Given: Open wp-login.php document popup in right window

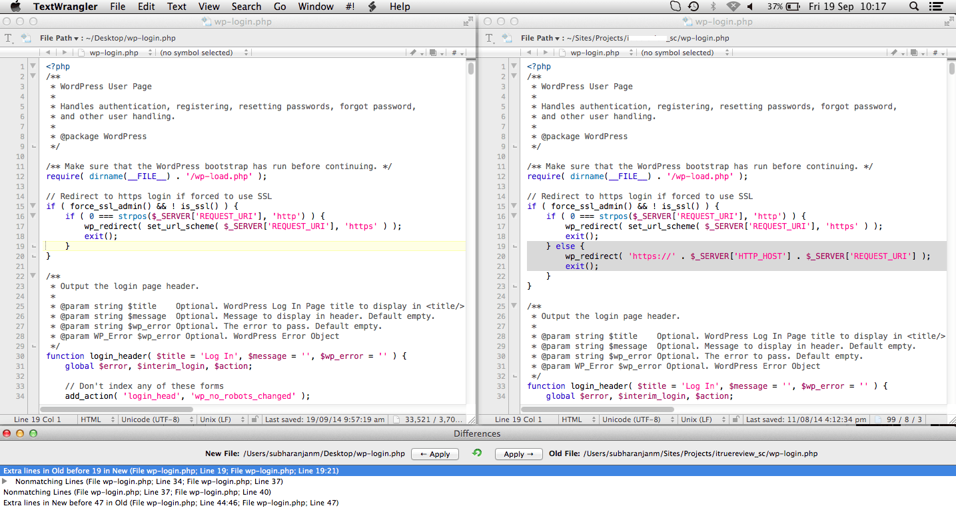Looking at the screenshot, I should (x=597, y=53).
